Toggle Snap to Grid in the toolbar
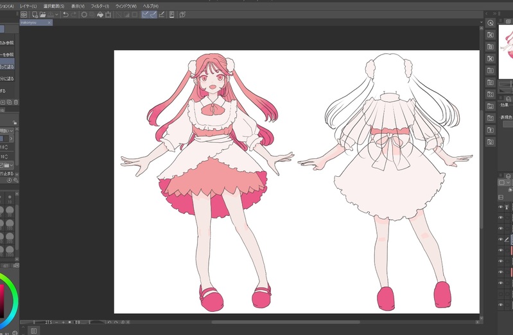This screenshot has height=335, width=513. pos(161,14)
